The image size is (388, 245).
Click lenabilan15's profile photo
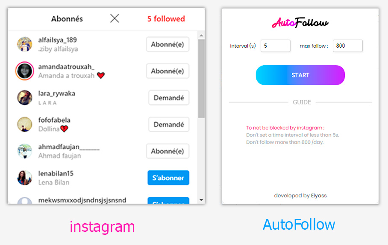click(24, 178)
